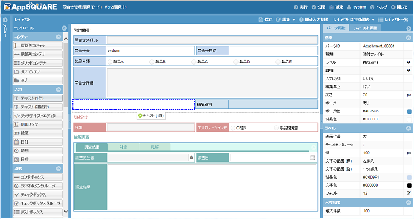
Task: Click the 保存 save icon in toolbar
Action: [260, 20]
